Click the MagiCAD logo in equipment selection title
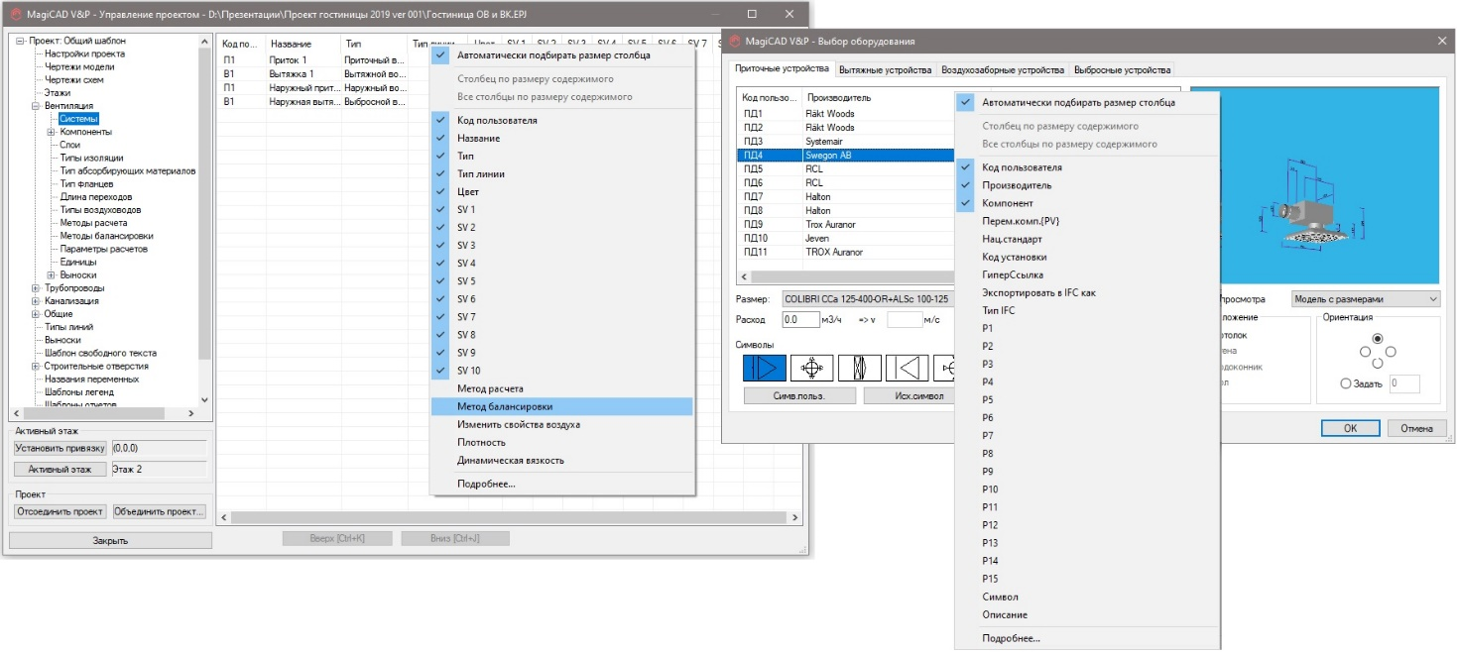 point(735,41)
